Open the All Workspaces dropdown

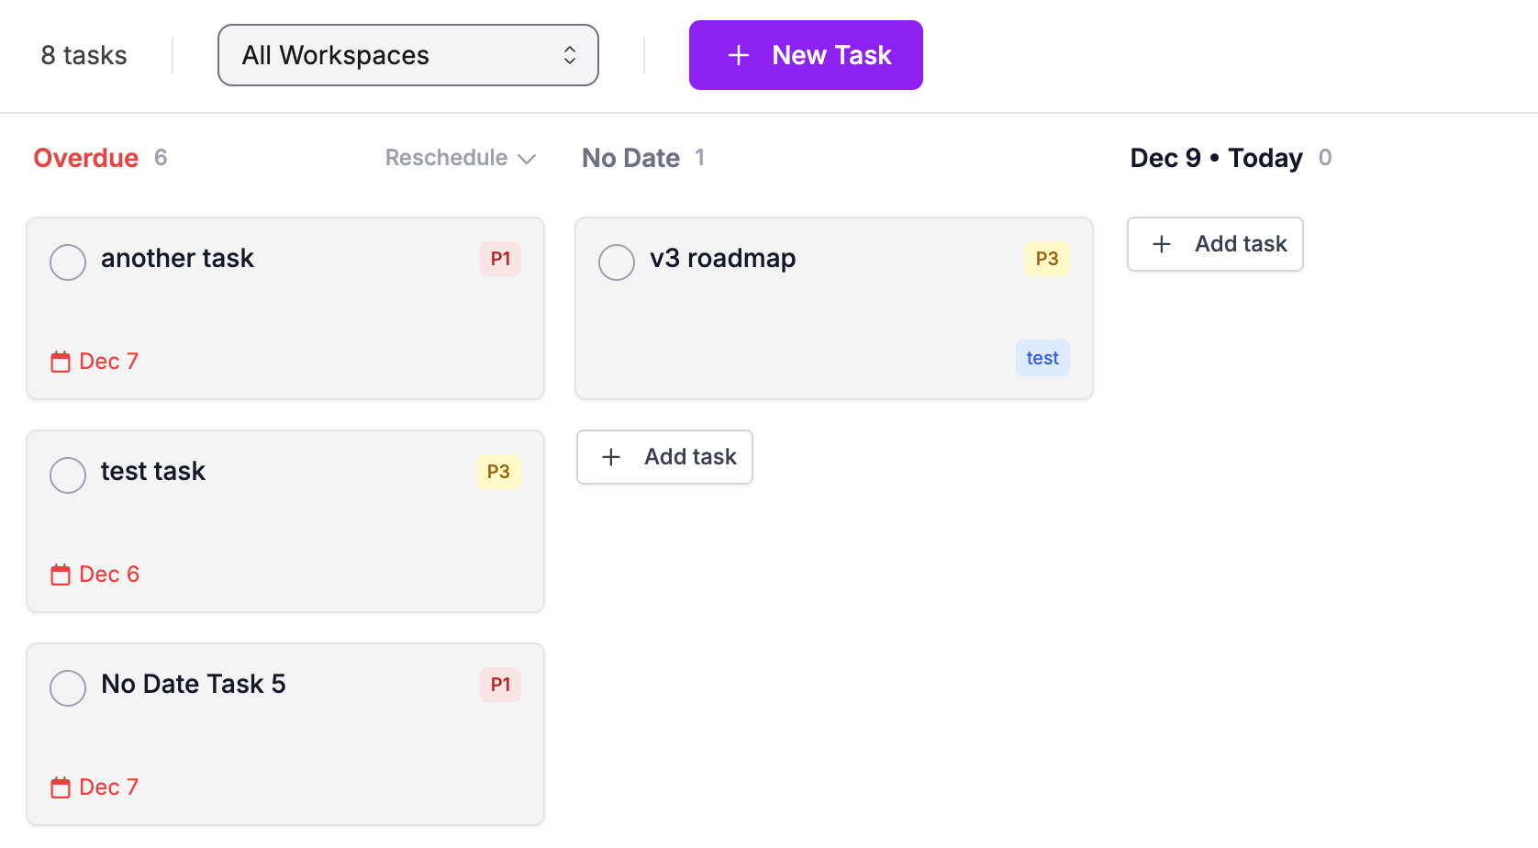tap(408, 55)
